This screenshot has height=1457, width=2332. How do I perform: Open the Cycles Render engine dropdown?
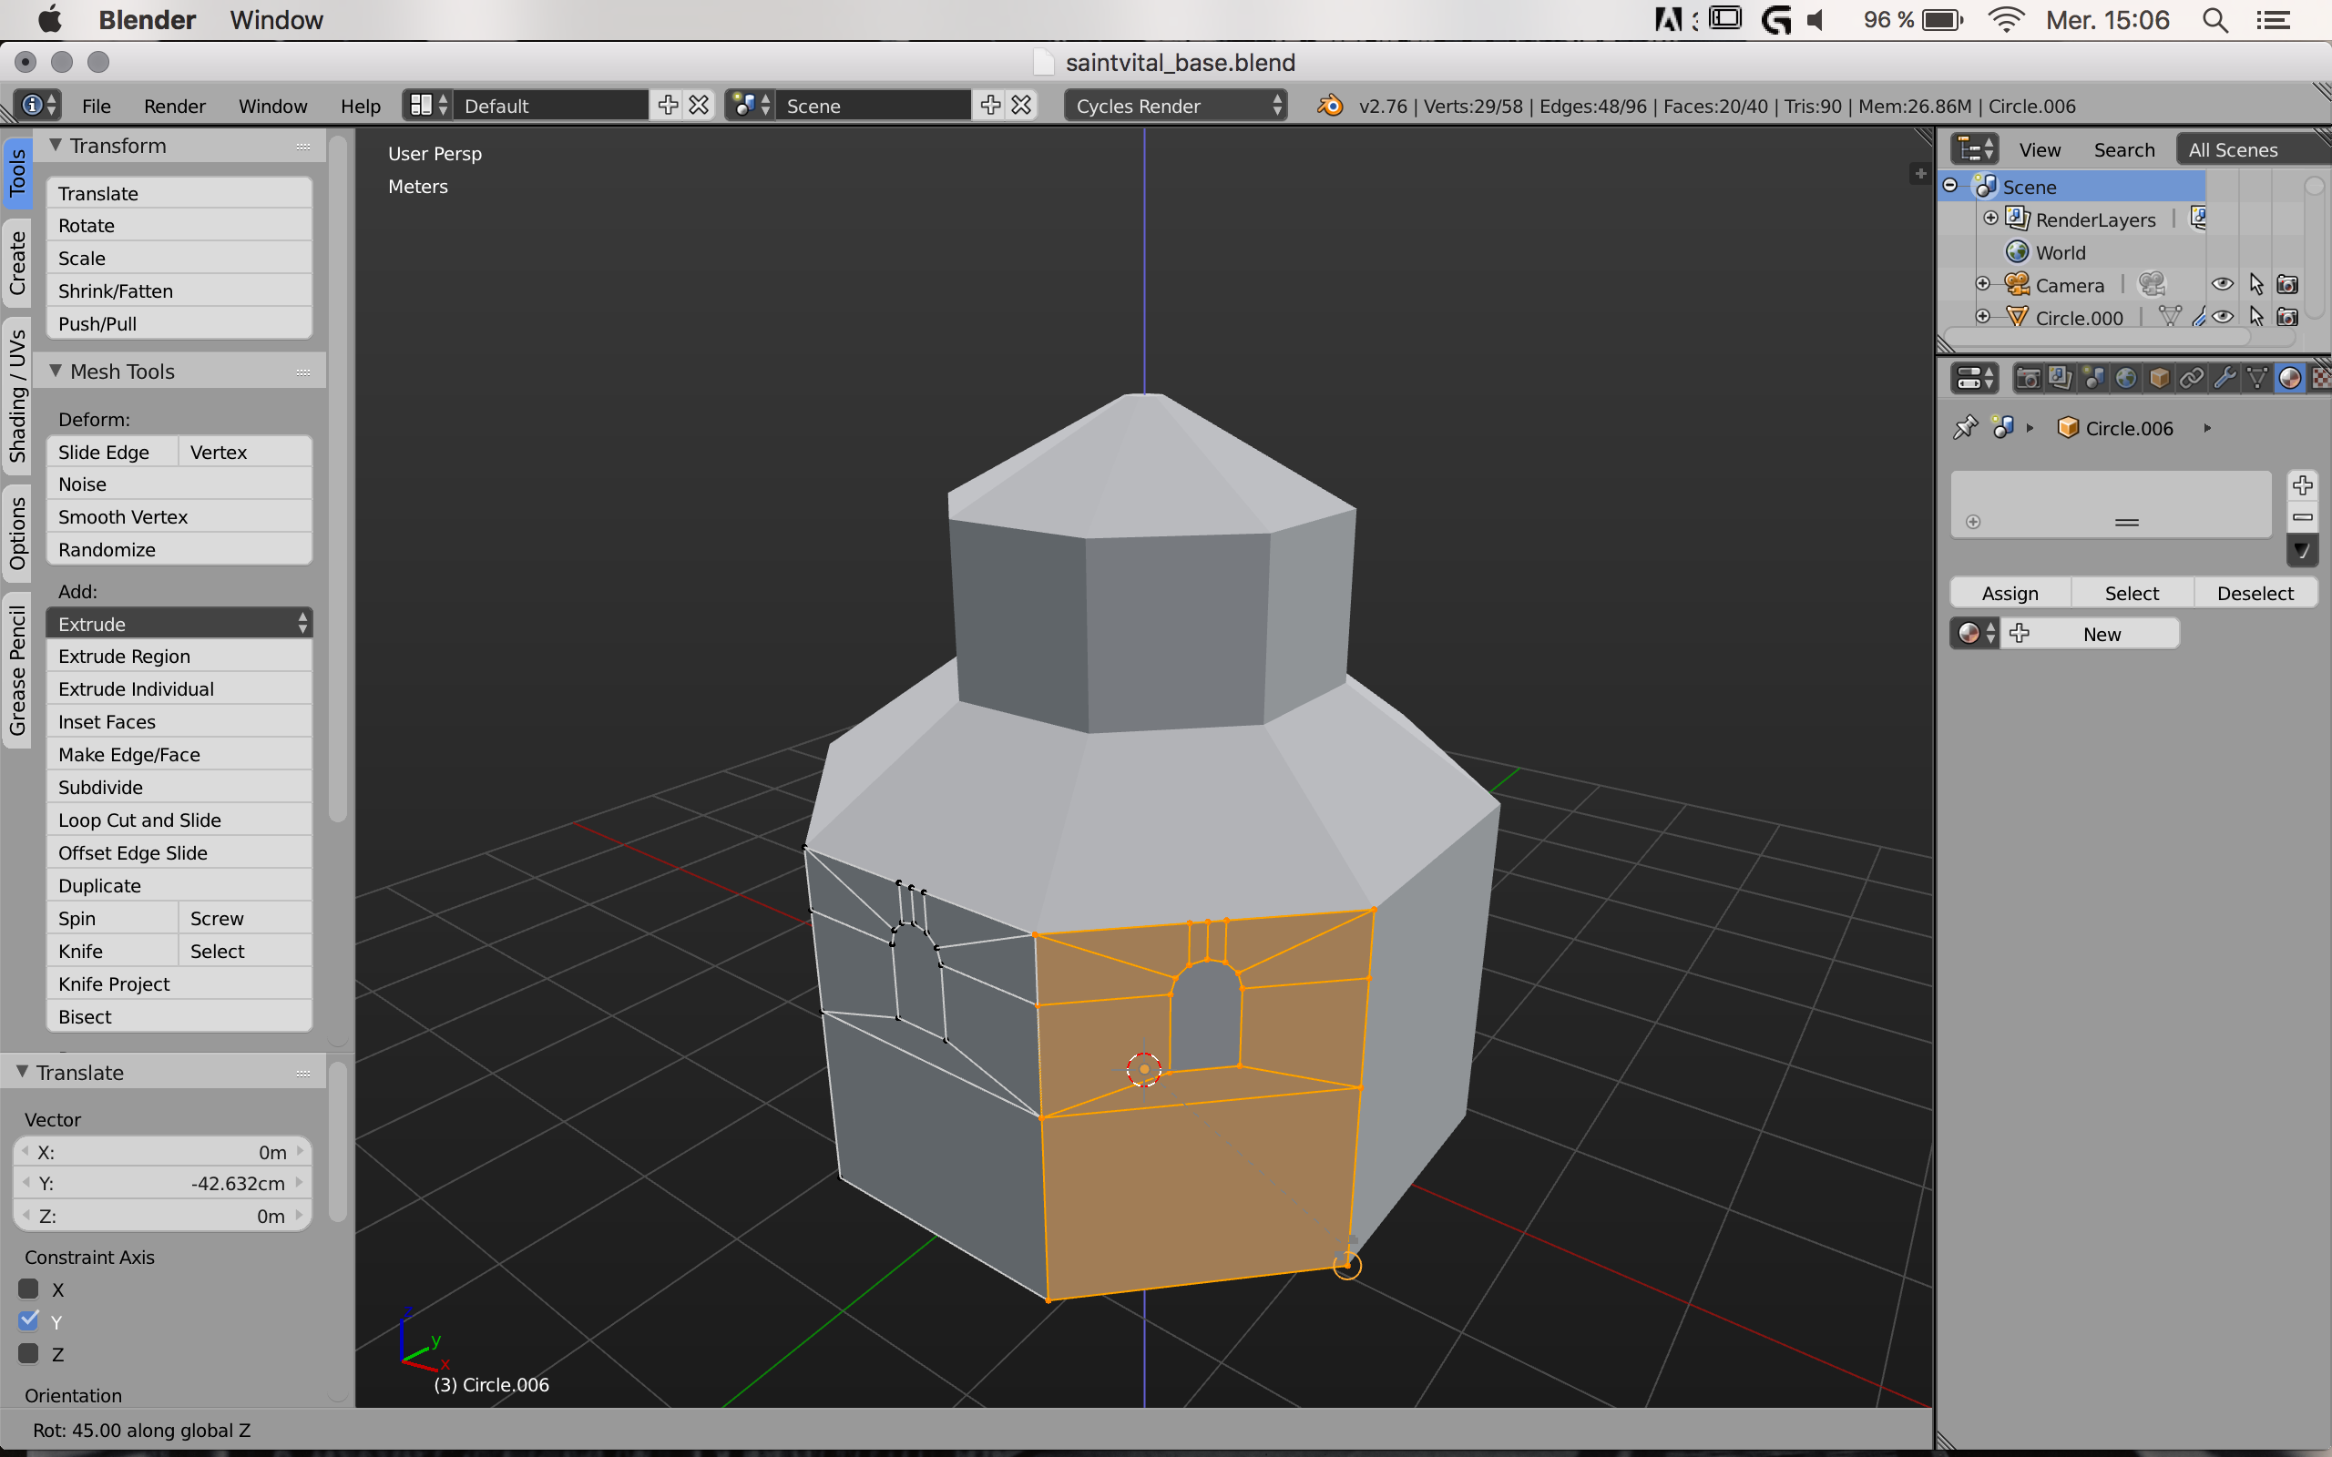(x=1177, y=106)
